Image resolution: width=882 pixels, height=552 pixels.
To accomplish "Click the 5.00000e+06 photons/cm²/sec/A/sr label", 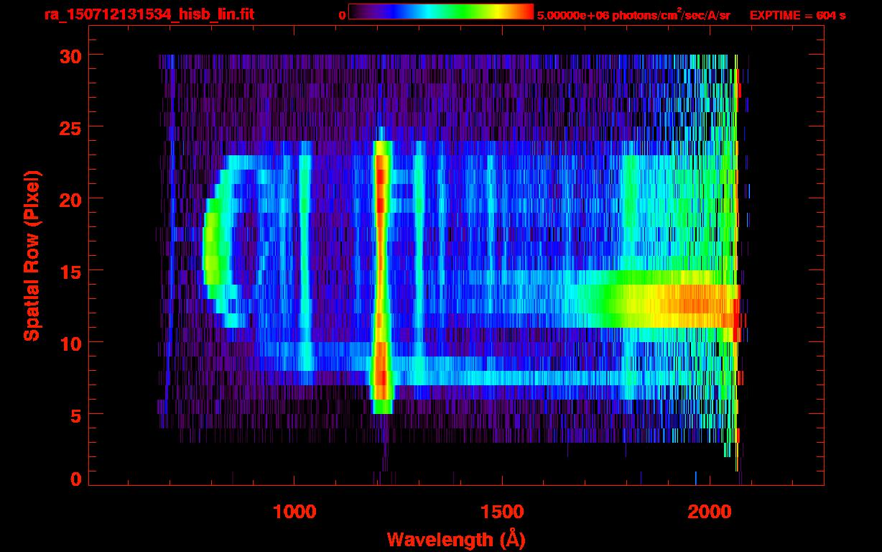I will point(633,14).
